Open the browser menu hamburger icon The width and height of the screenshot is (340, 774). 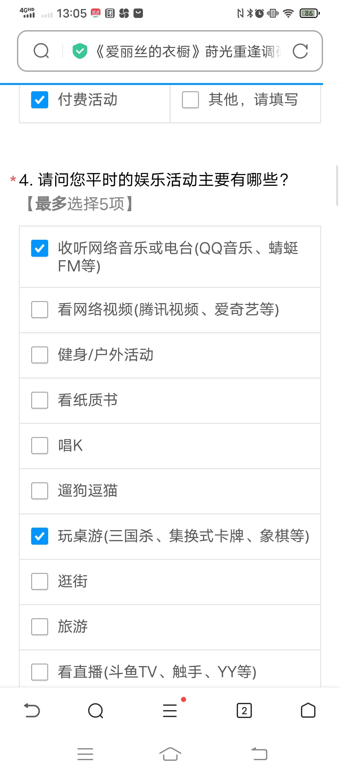170,710
